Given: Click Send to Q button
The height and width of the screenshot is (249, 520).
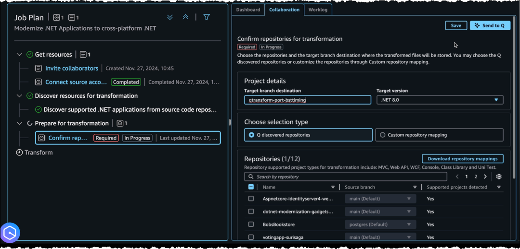Looking at the screenshot, I should pos(490,25).
